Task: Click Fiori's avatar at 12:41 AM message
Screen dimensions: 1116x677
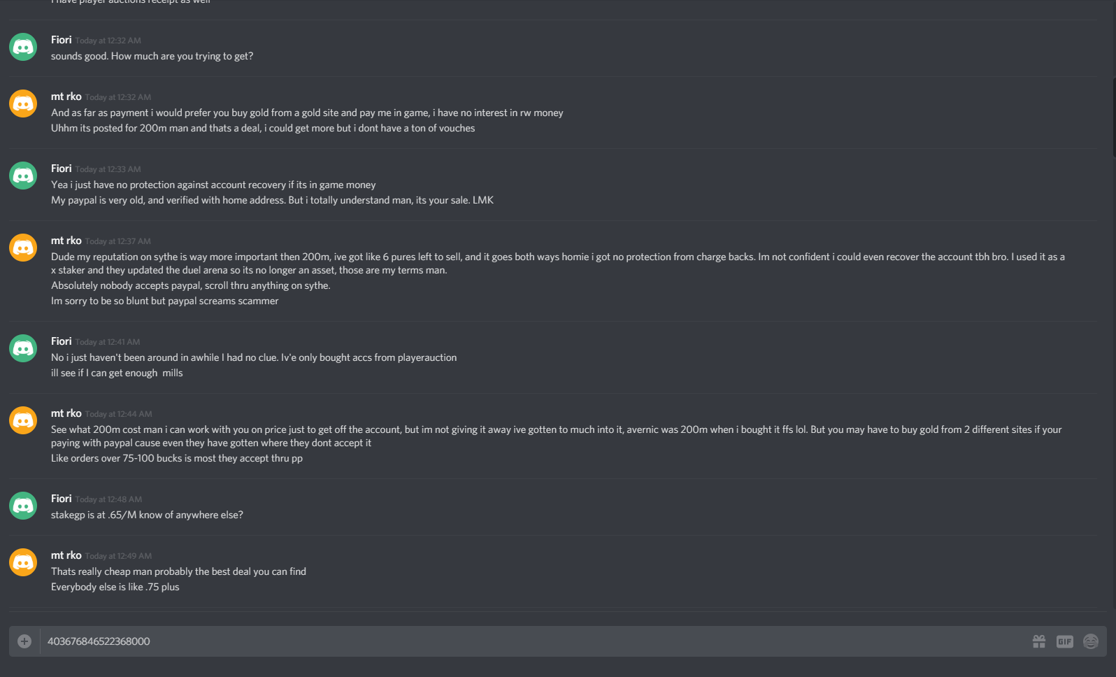Action: click(23, 348)
